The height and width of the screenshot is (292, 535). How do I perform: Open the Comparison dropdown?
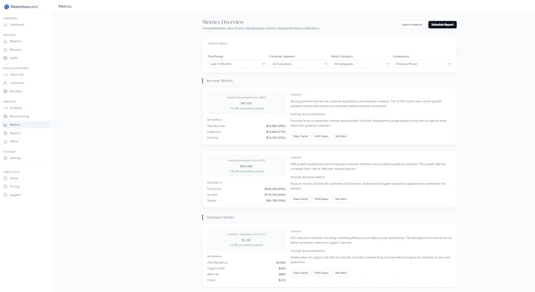422,64
